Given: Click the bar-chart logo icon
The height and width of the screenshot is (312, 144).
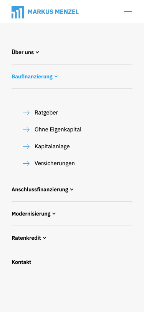Looking at the screenshot, I should tap(18, 12).
